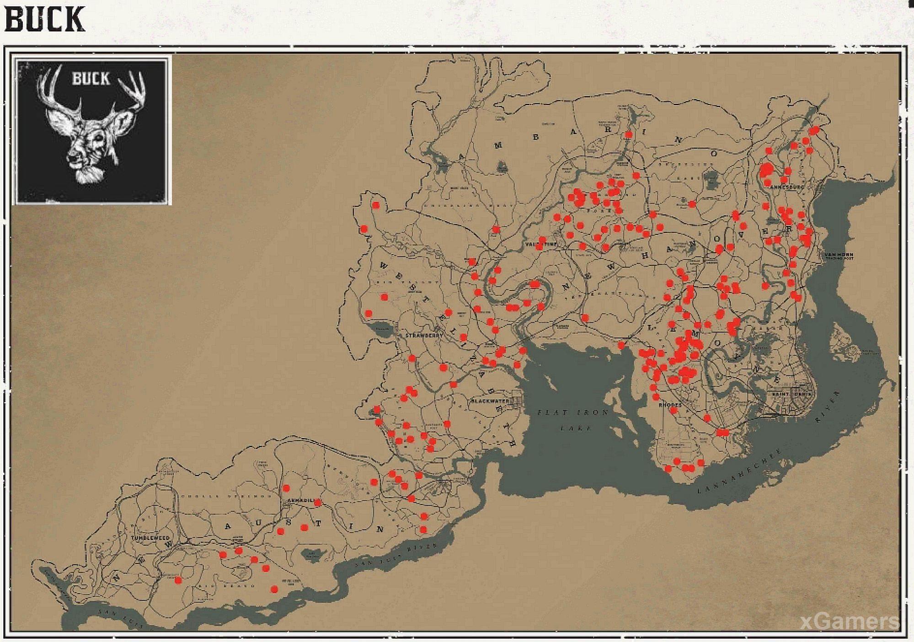
Task: Select the Annesburg town label
Action: click(786, 187)
